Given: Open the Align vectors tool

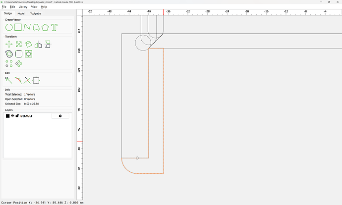Looking at the screenshot, I should click(x=48, y=44).
